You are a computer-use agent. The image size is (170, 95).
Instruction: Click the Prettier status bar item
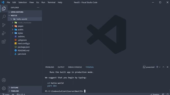point(155,94)
